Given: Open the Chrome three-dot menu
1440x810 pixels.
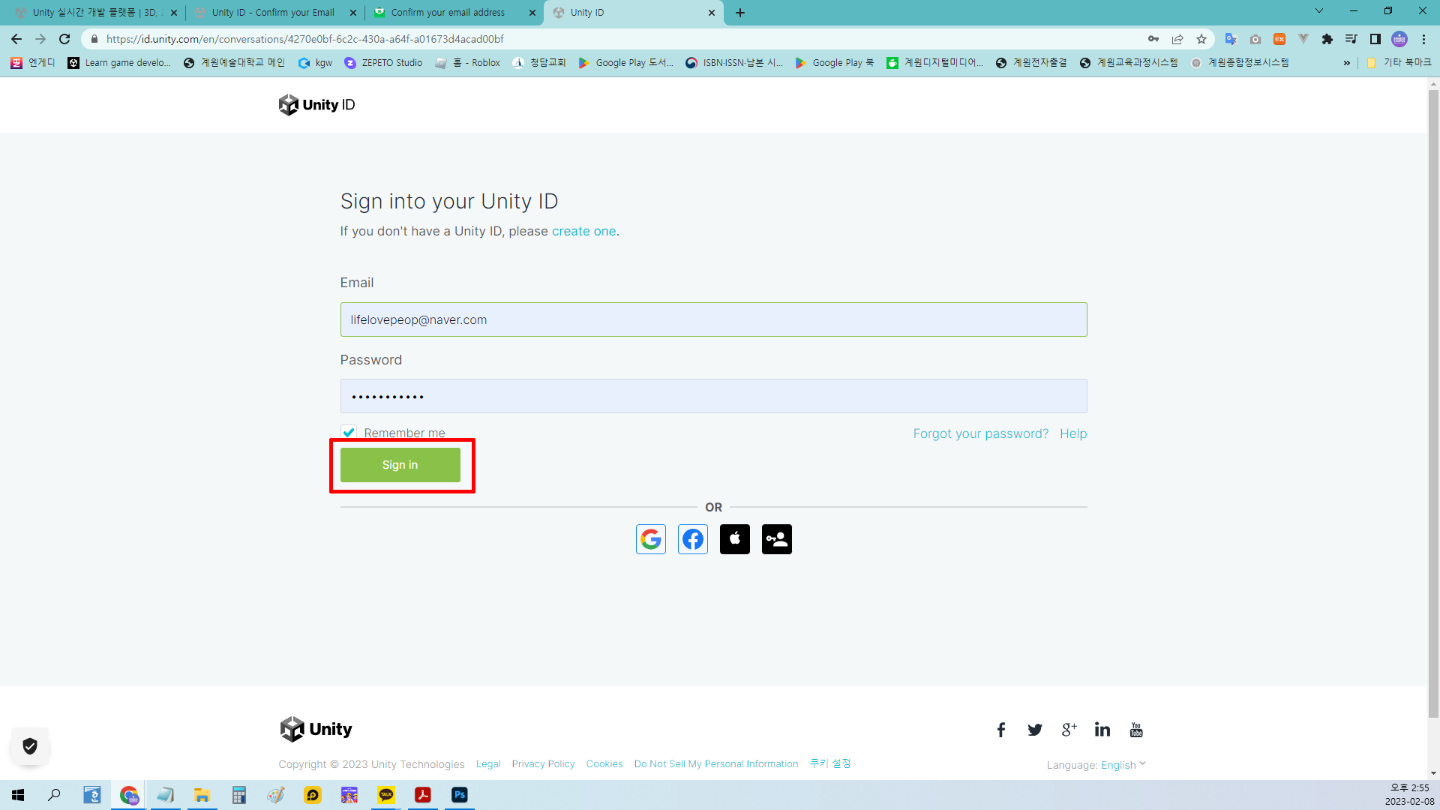Looking at the screenshot, I should click(x=1423, y=39).
